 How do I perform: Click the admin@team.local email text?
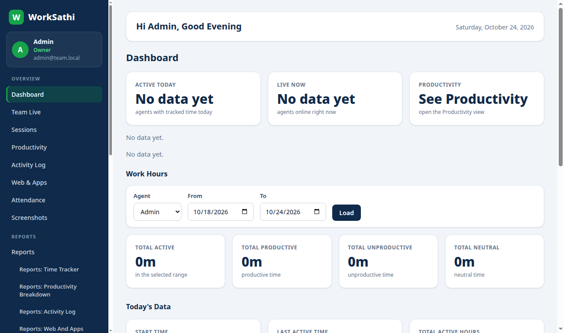tap(56, 58)
